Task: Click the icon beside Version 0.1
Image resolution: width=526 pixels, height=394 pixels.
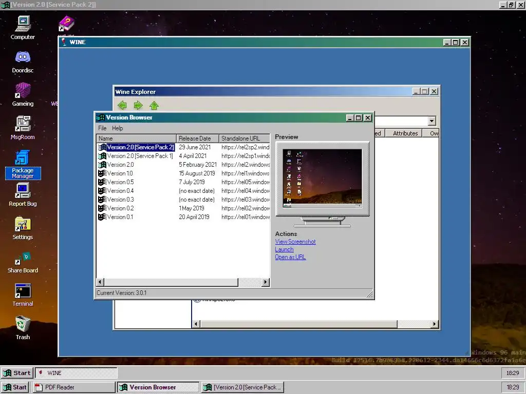Action: point(102,217)
